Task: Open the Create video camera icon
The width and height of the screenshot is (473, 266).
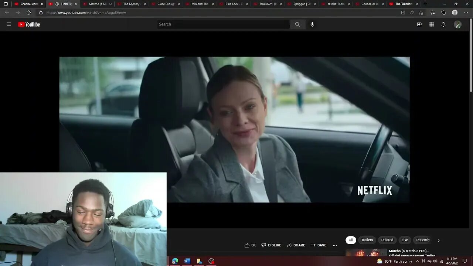Action: pos(420,24)
